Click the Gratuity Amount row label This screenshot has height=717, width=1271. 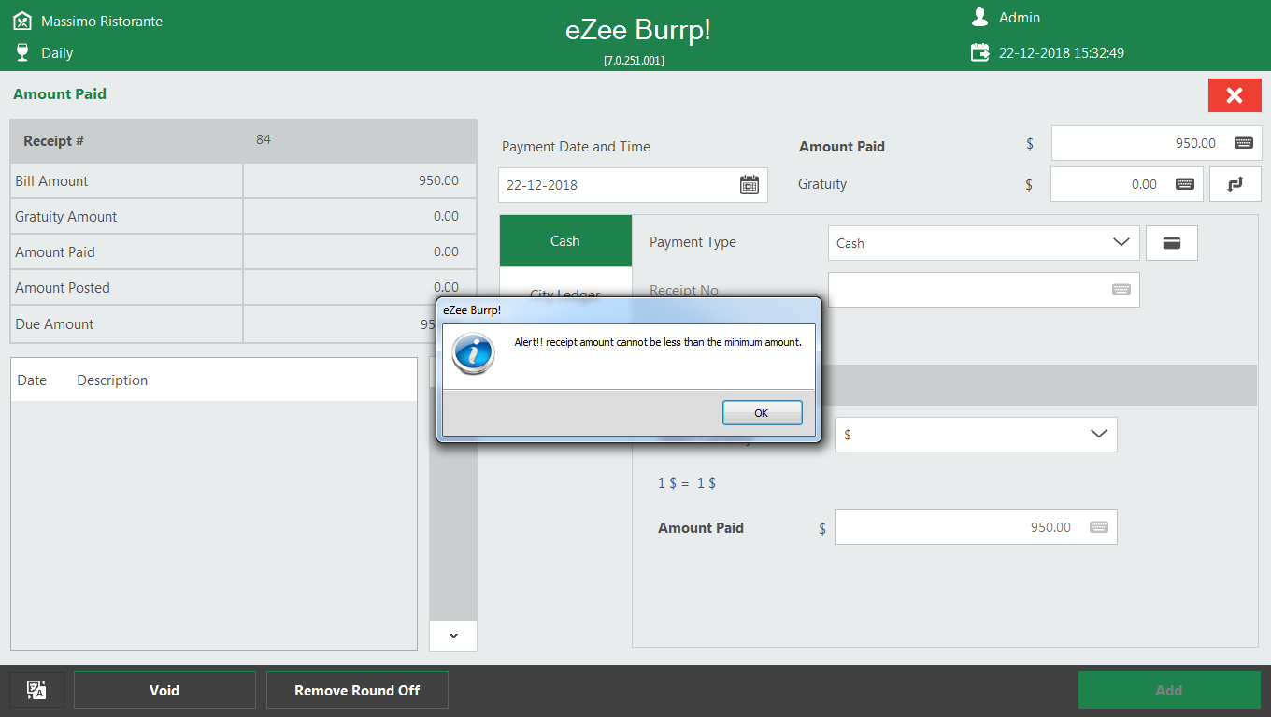(66, 217)
